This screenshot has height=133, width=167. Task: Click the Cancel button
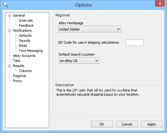pyautogui.click(x=127, y=124)
